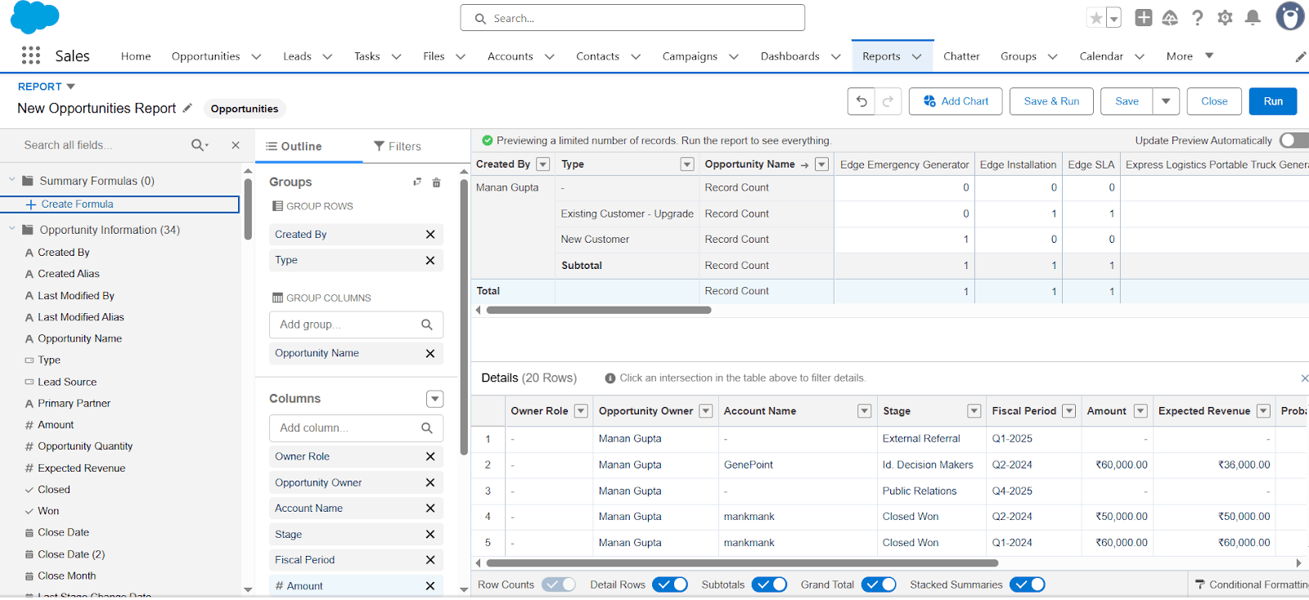The width and height of the screenshot is (1309, 600).
Task: Click the Create Formula link
Action: [x=120, y=204]
